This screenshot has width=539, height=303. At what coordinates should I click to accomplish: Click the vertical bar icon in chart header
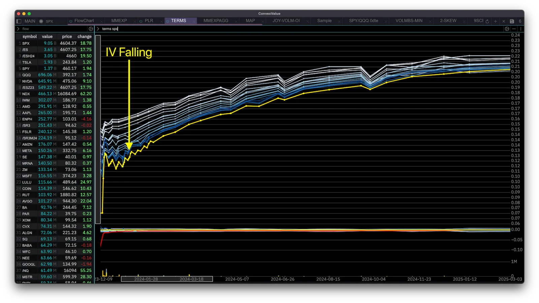[520, 29]
